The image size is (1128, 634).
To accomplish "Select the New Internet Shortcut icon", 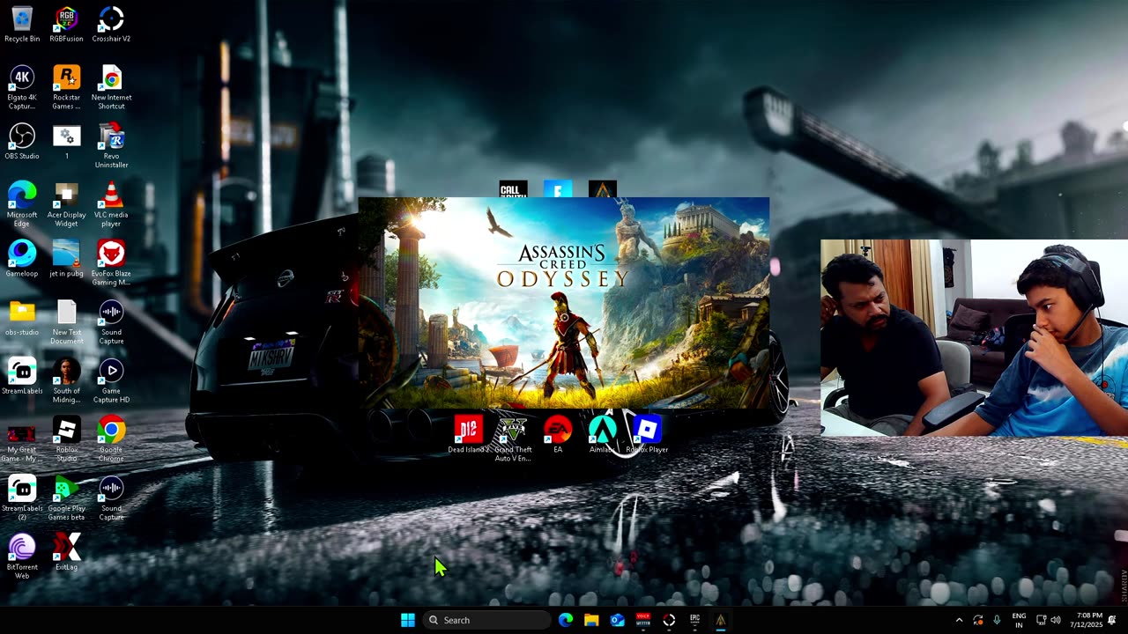I will coord(111,87).
